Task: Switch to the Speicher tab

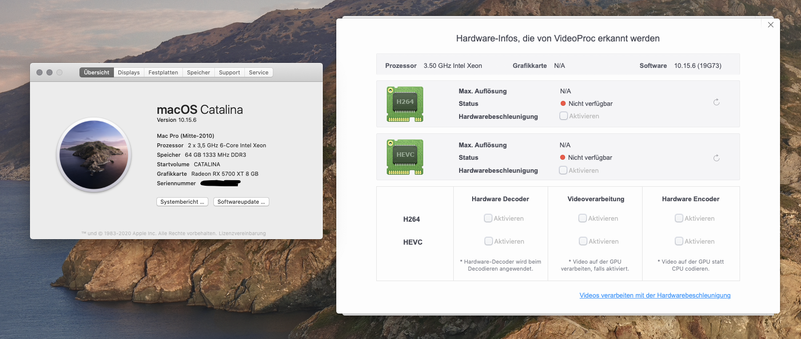Action: pyautogui.click(x=198, y=72)
